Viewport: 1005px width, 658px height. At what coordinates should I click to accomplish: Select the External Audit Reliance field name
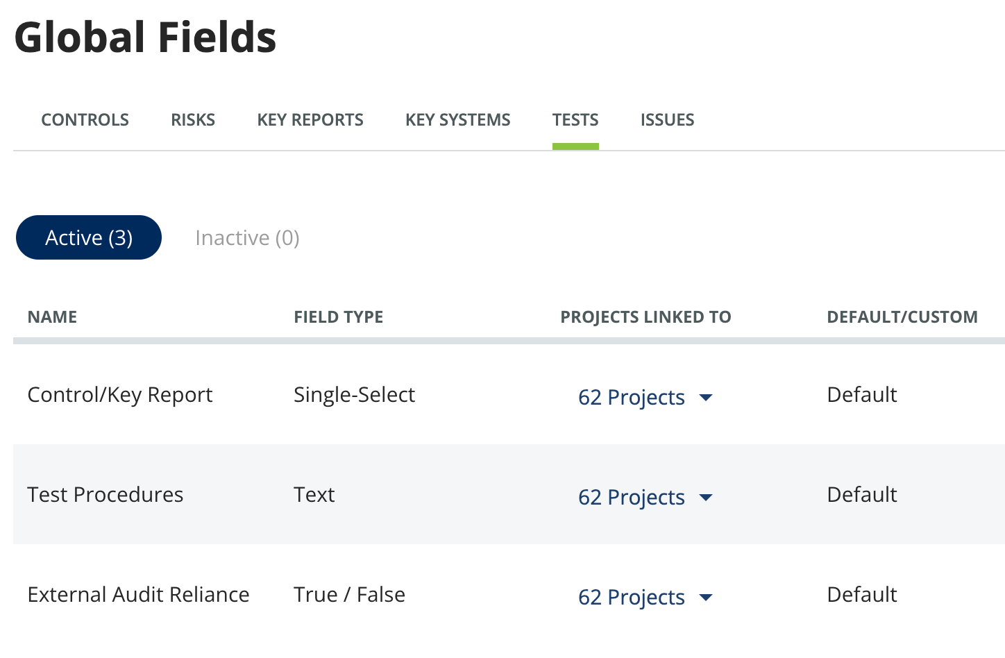point(138,594)
